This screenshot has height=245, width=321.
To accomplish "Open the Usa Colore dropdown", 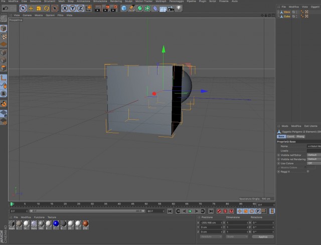I will (x=314, y=163).
